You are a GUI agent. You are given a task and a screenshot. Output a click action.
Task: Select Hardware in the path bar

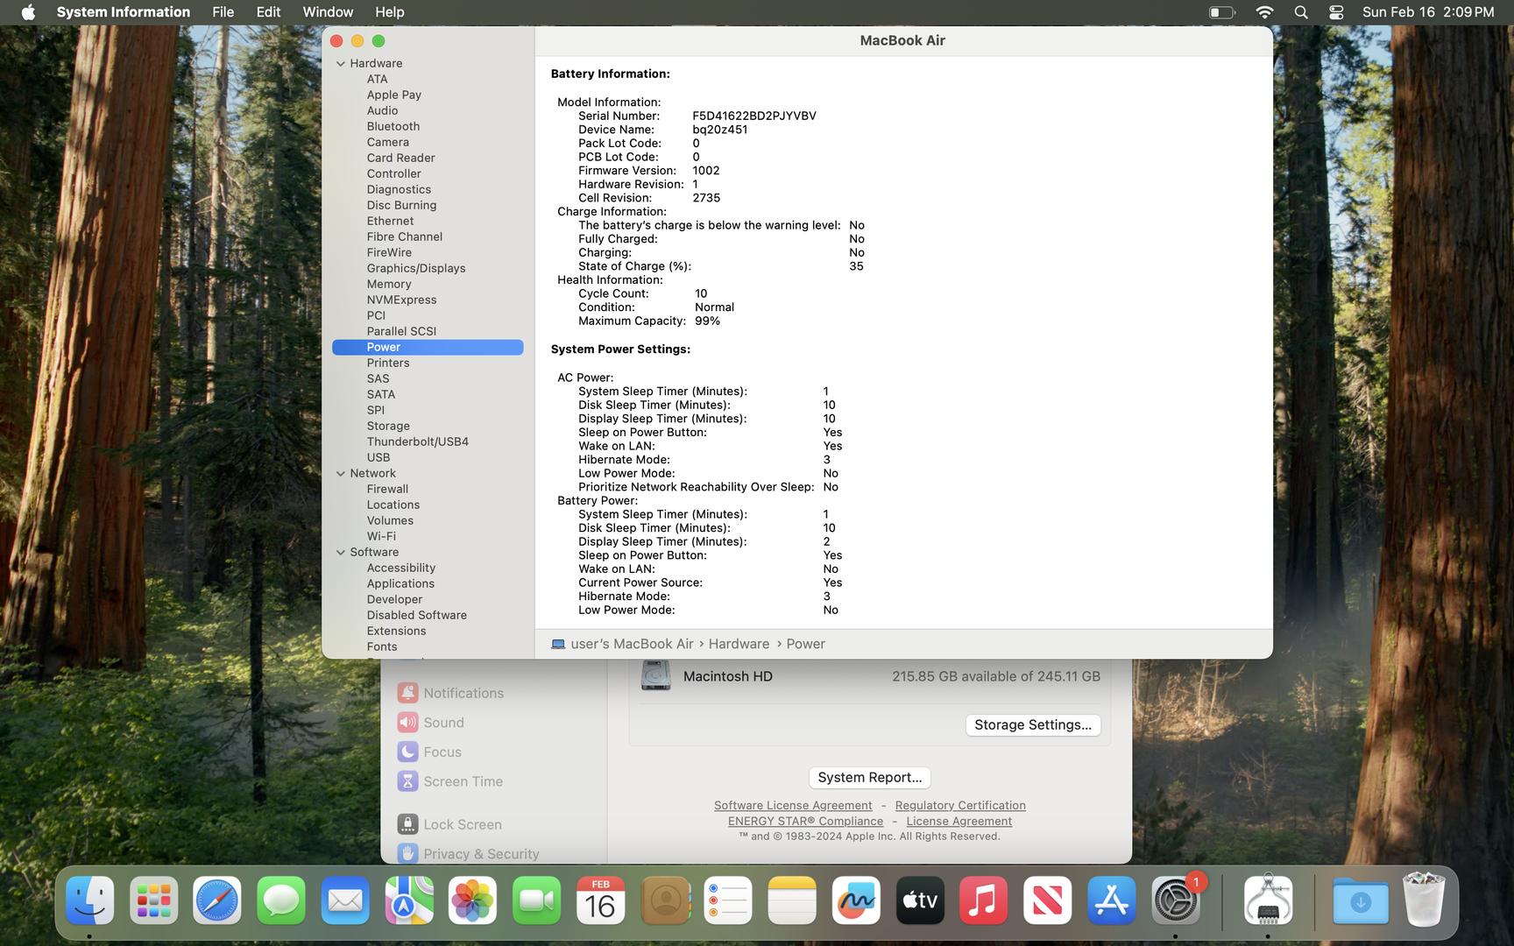739,644
